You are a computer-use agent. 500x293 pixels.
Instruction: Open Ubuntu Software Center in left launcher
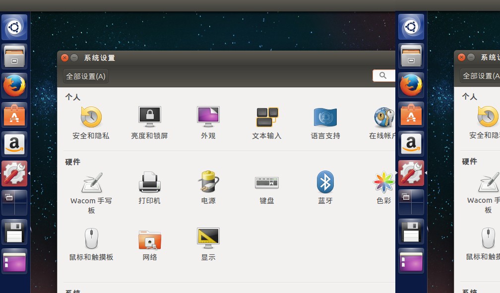tap(14, 115)
